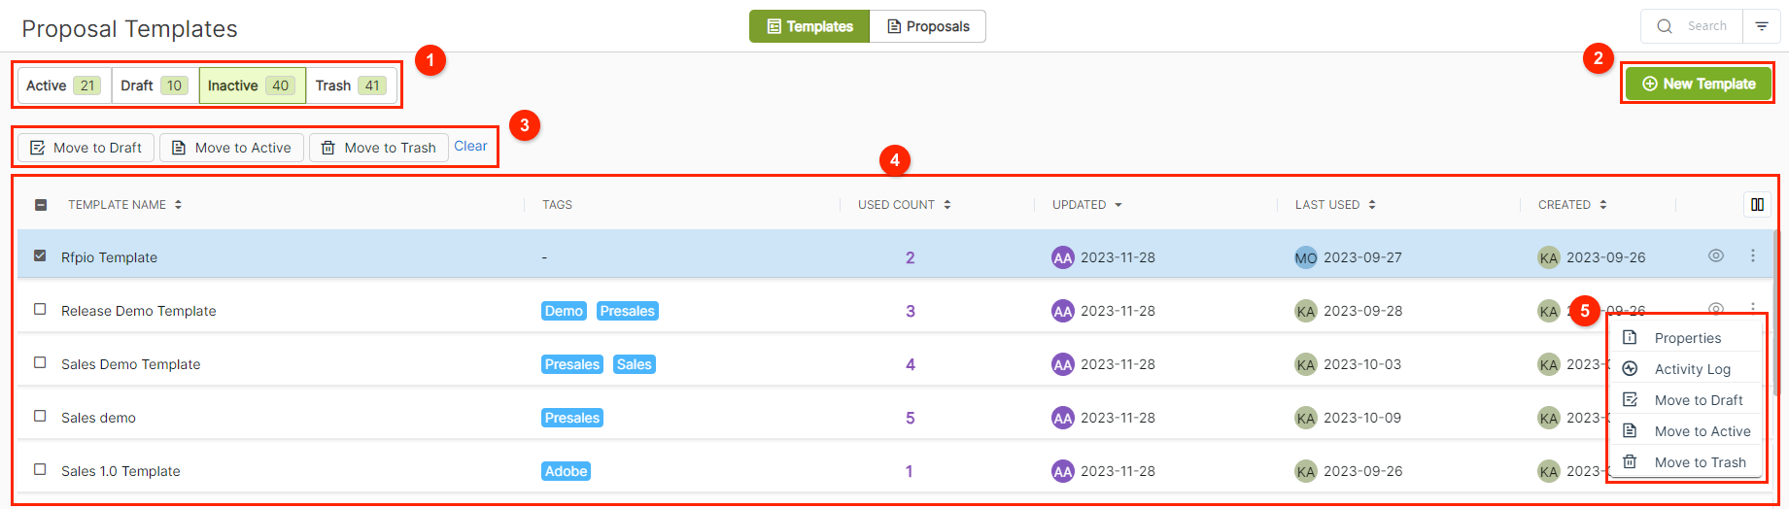The height and width of the screenshot is (509, 1789).
Task: Click the Move to Active toolbar button
Action: (231, 148)
